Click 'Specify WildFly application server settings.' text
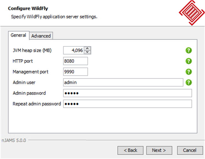 click(x=54, y=17)
